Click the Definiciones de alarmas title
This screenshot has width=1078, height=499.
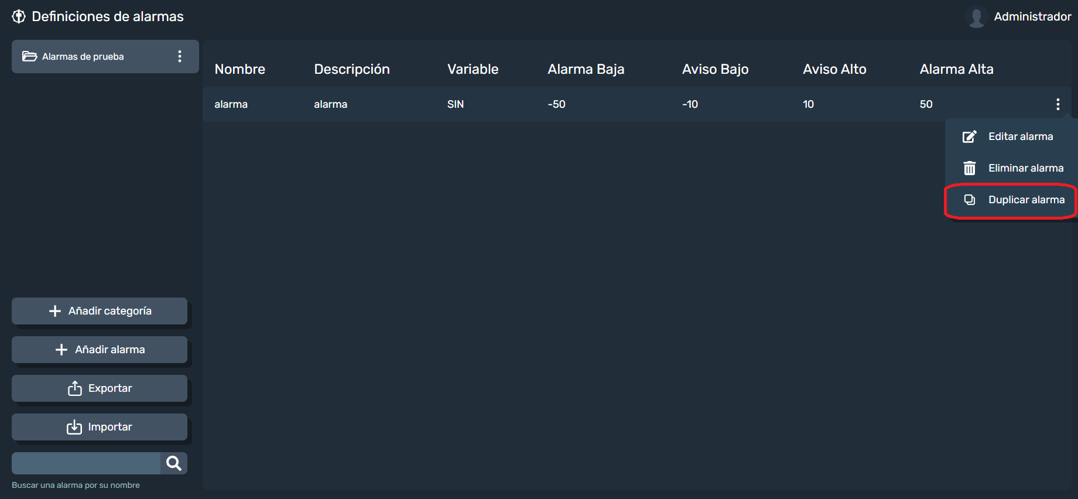click(x=108, y=16)
